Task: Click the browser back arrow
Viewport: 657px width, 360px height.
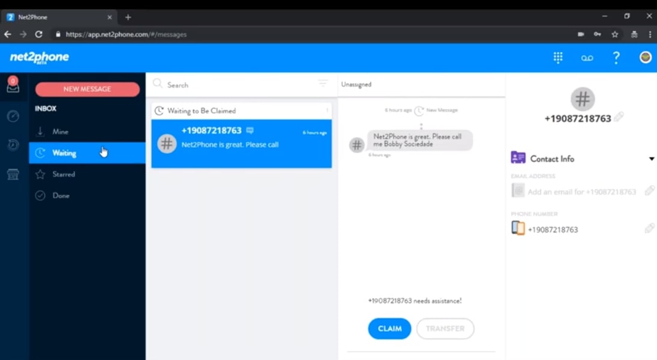Action: click(8, 34)
